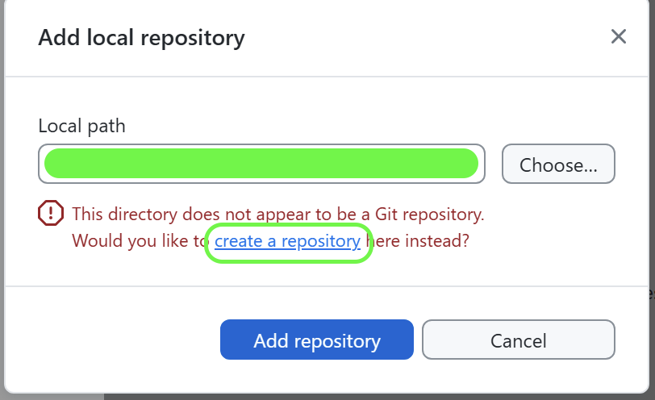The image size is (655, 400).
Task: Click the red octagon error icon
Action: coord(51,213)
